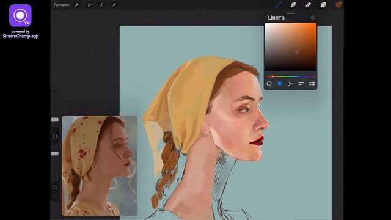Undo the last stroke with arrow
The image size is (391, 220).
[x=55, y=187]
